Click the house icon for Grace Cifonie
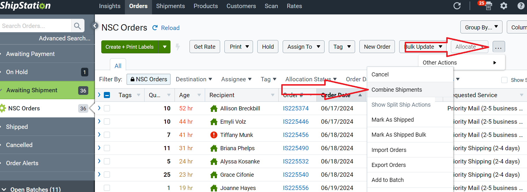The width and height of the screenshot is (527, 192). pyautogui.click(x=214, y=175)
